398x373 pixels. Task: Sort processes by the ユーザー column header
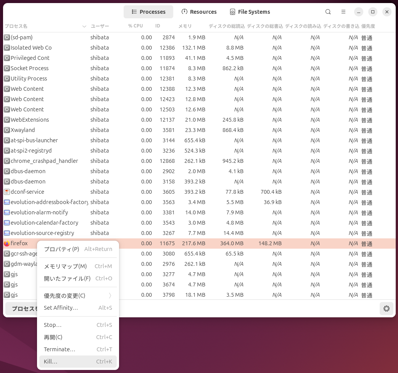tap(100, 26)
